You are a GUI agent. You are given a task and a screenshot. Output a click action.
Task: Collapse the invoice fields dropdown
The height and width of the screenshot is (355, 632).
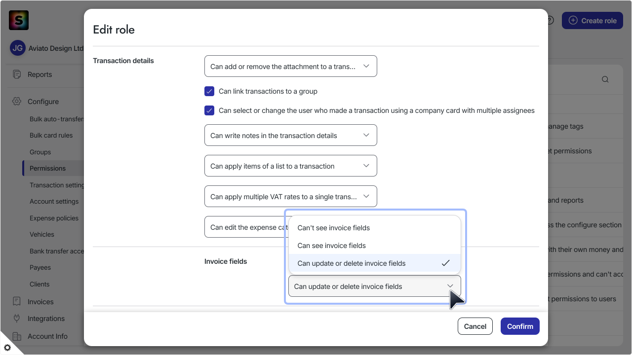pyautogui.click(x=375, y=286)
